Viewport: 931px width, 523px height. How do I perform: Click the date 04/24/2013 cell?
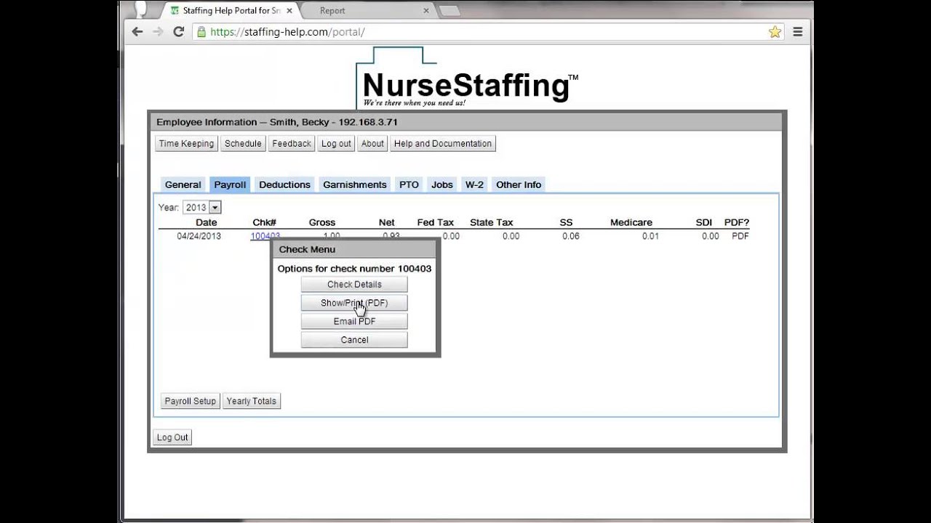click(x=199, y=236)
